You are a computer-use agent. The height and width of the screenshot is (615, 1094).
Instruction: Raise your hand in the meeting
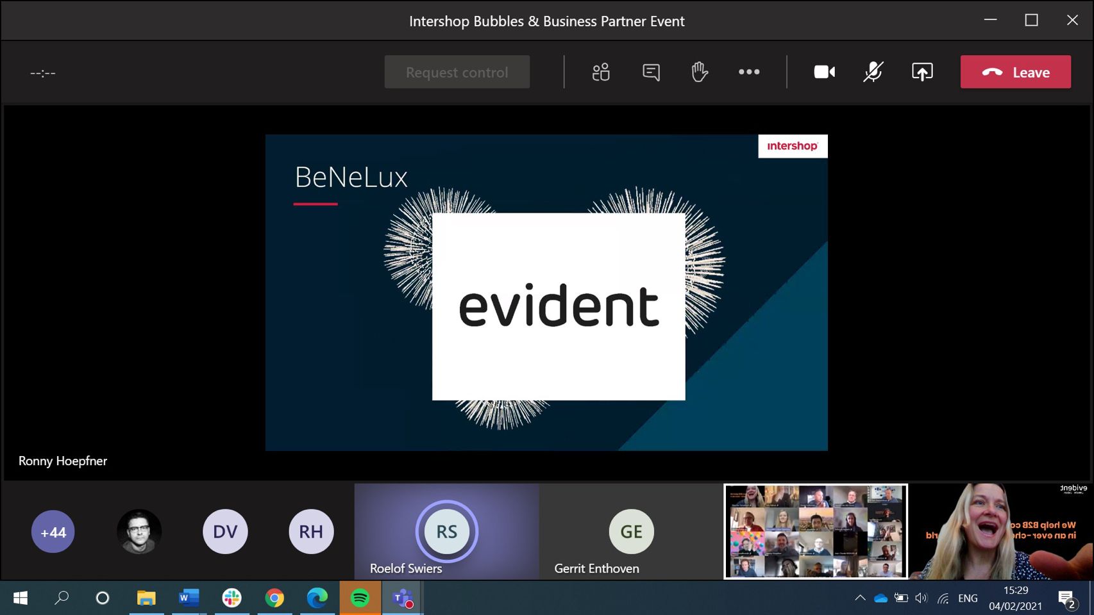coord(700,72)
